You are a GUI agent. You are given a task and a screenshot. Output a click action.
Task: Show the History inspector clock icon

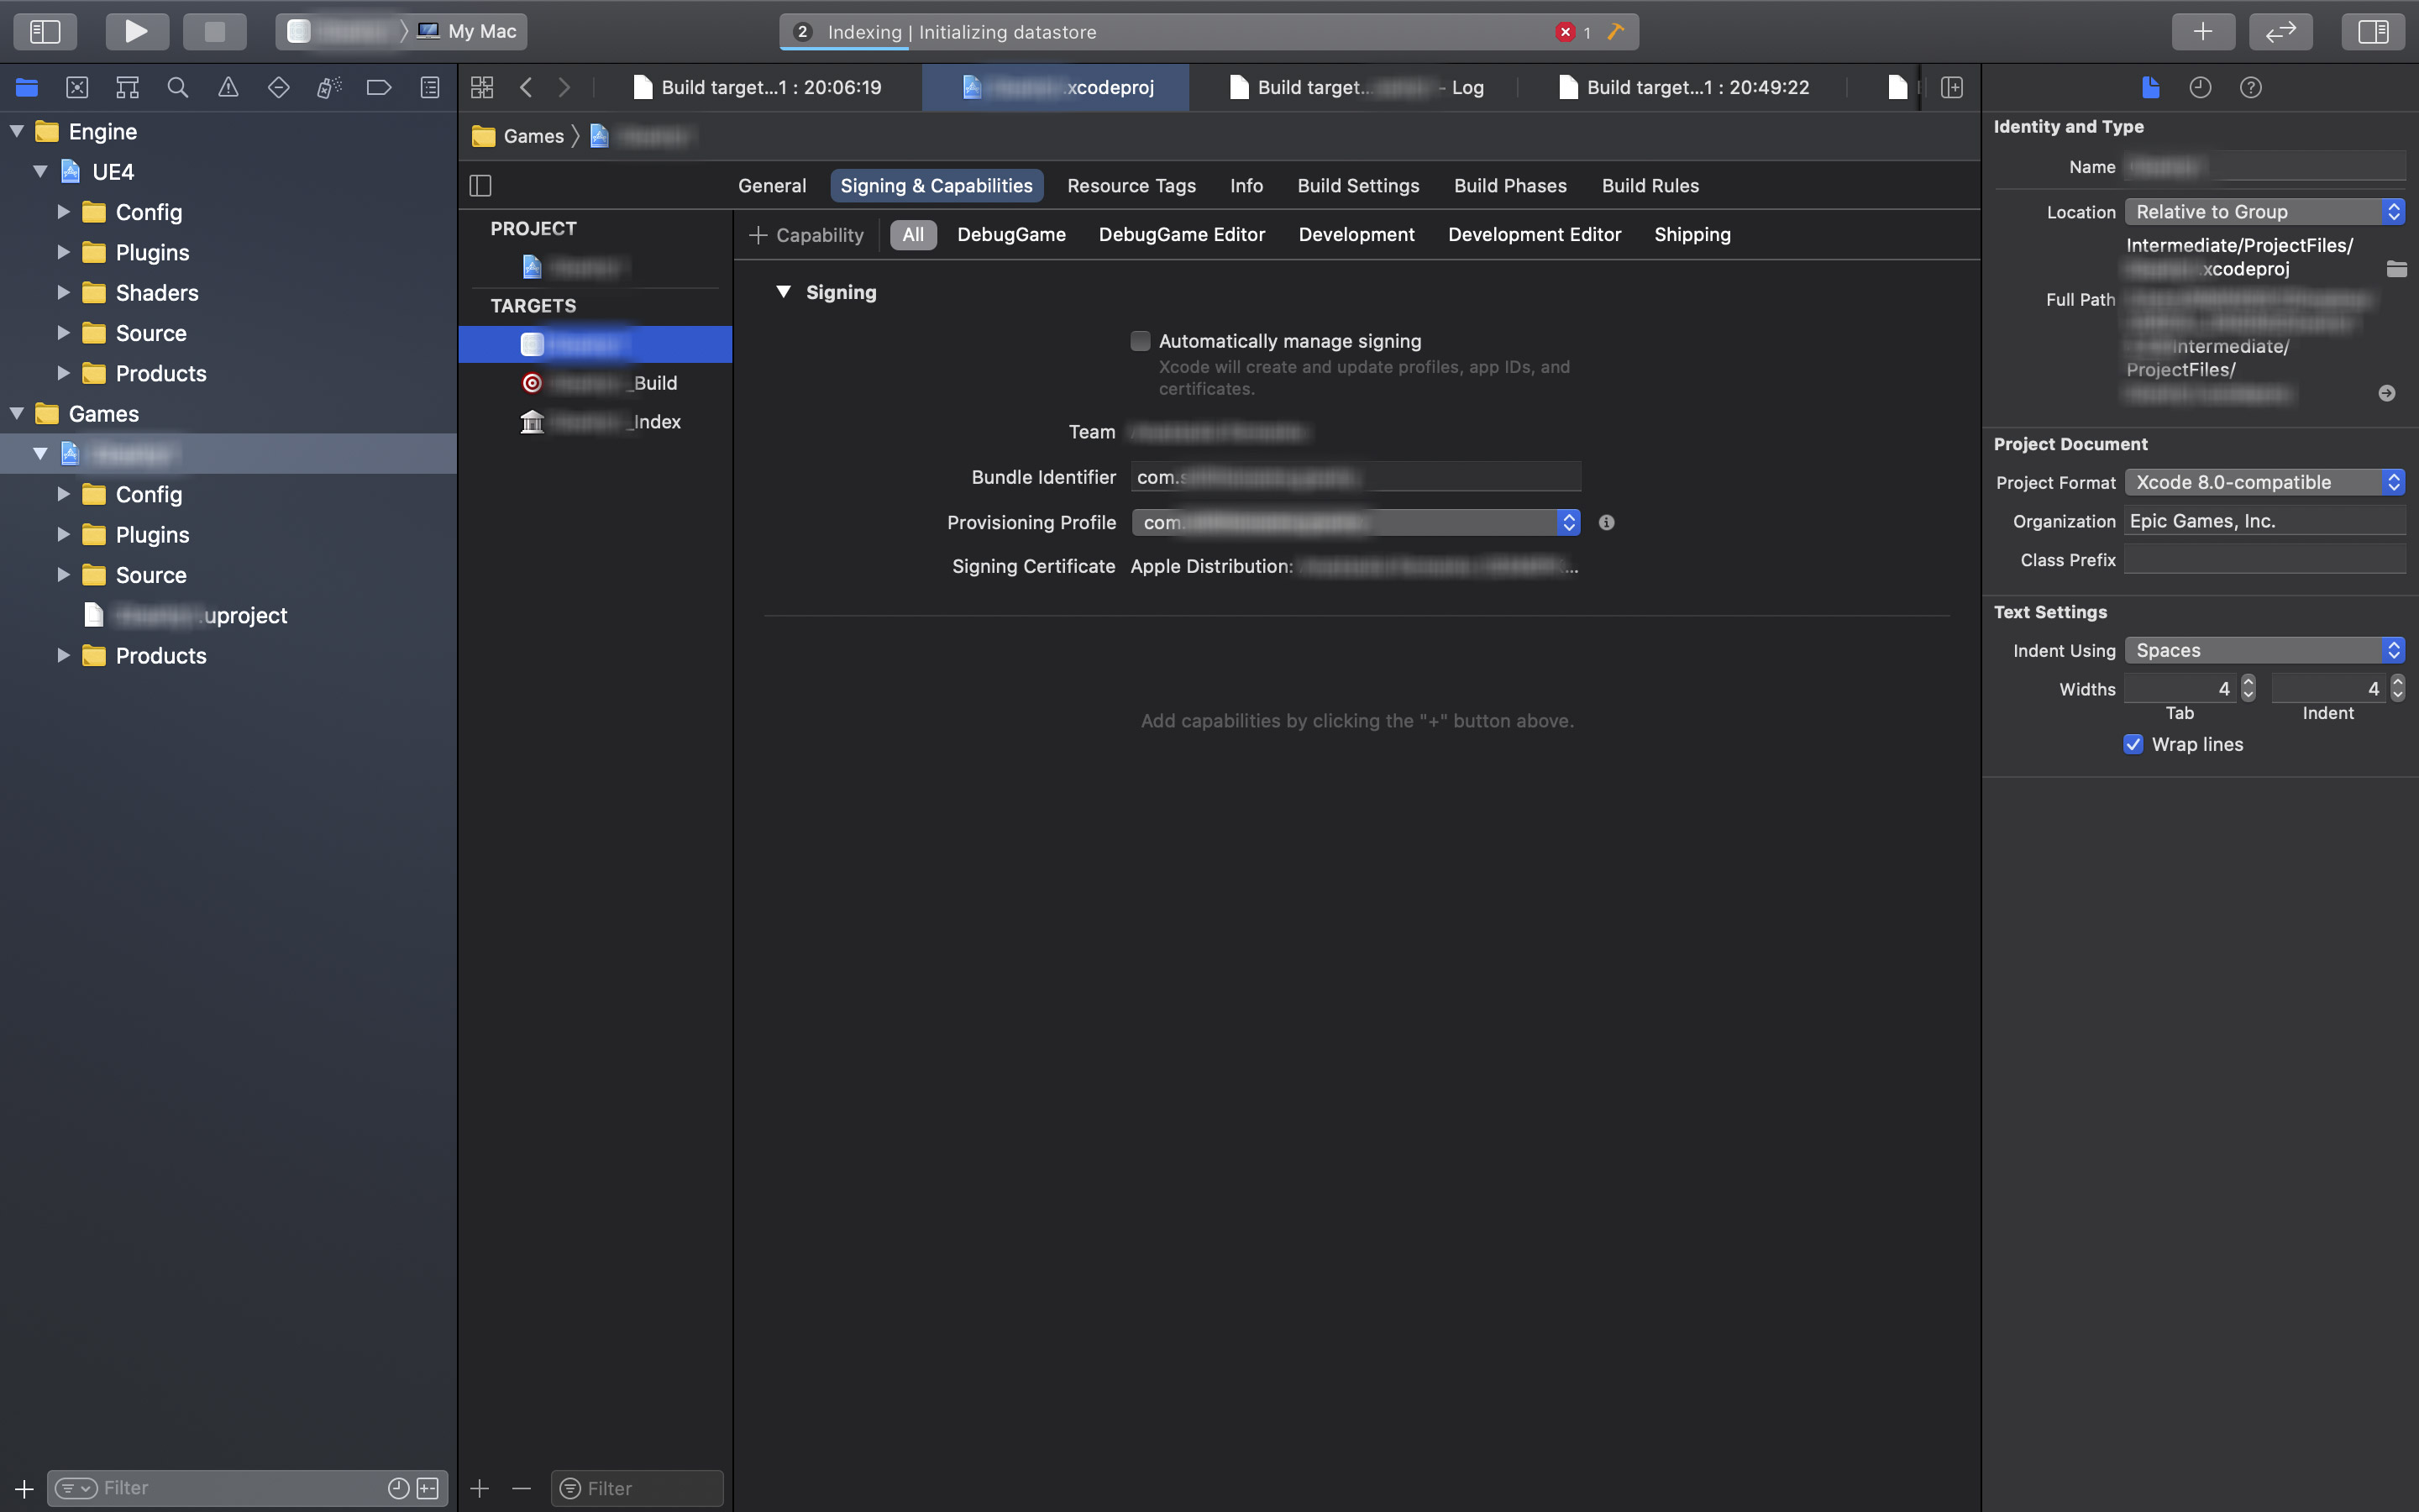2200,88
